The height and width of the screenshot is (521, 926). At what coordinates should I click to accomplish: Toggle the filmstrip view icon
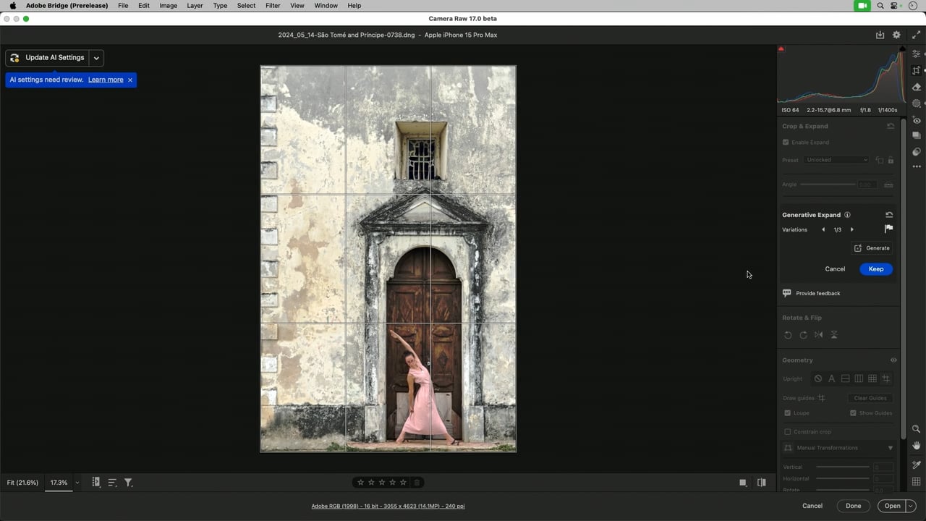[x=95, y=482]
